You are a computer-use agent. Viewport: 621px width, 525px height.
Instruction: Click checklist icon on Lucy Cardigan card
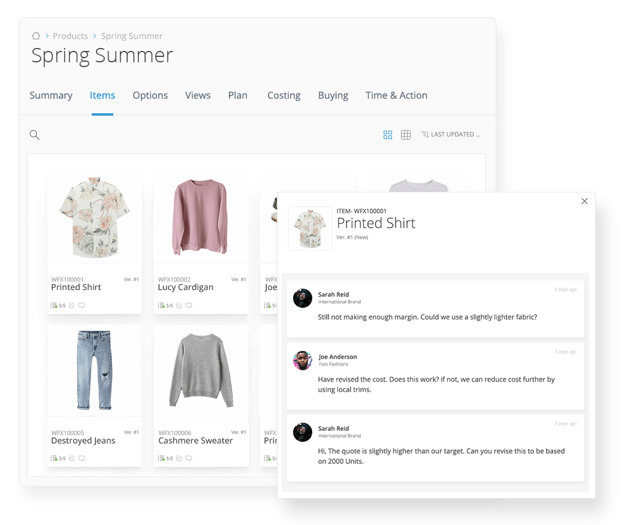(x=161, y=305)
